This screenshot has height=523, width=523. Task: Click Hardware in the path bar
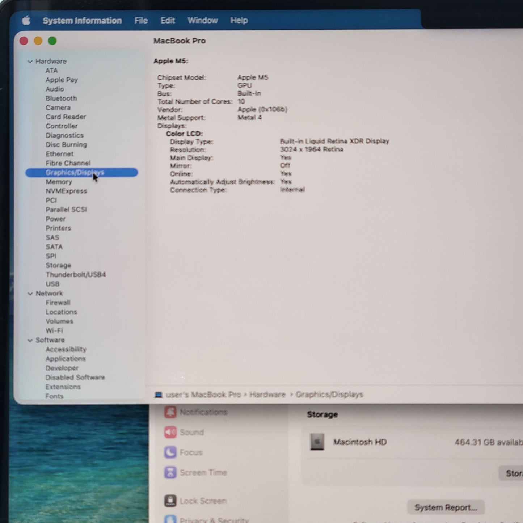[267, 395]
